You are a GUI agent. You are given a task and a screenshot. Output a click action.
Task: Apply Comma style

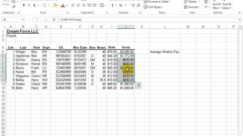pos(126,5)
